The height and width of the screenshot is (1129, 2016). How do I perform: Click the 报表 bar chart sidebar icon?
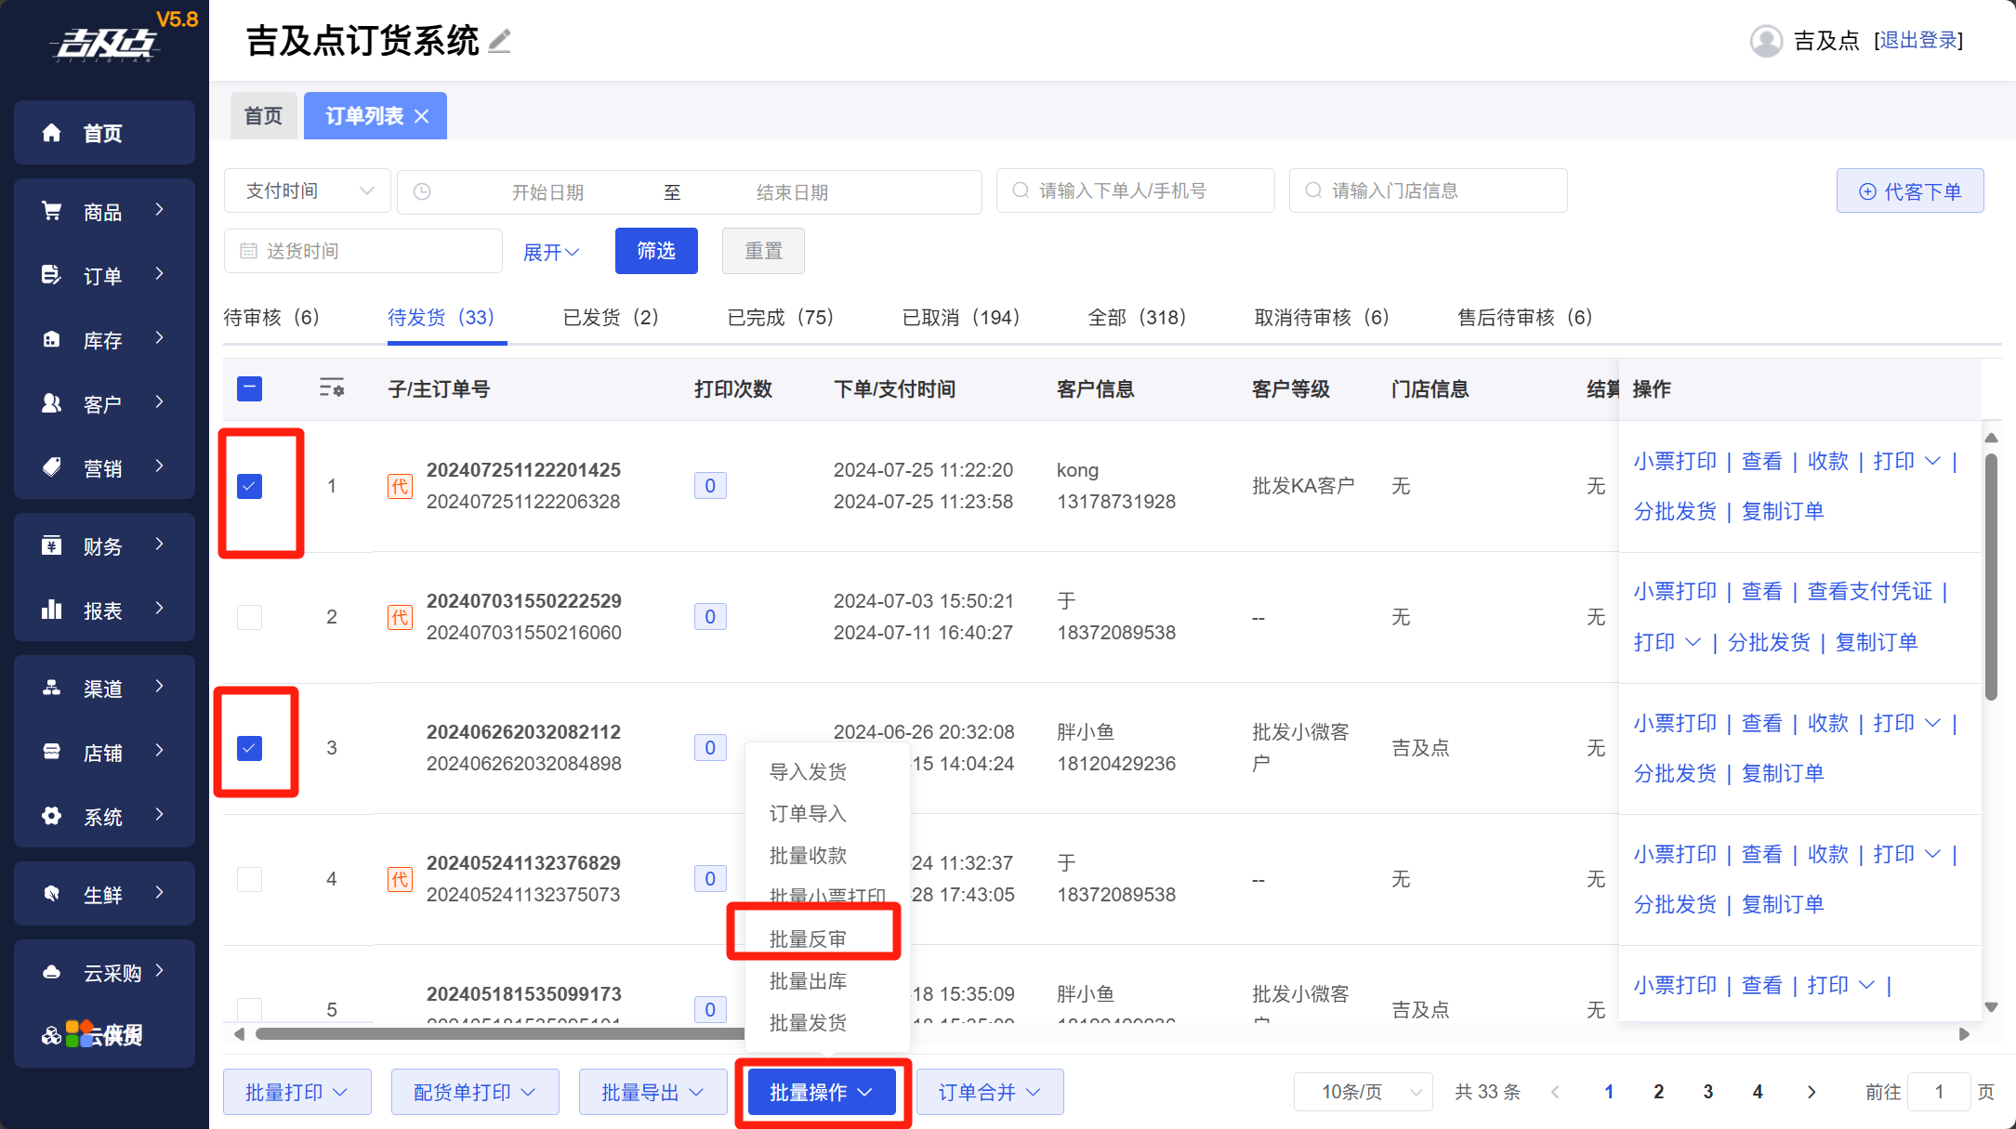click(52, 610)
